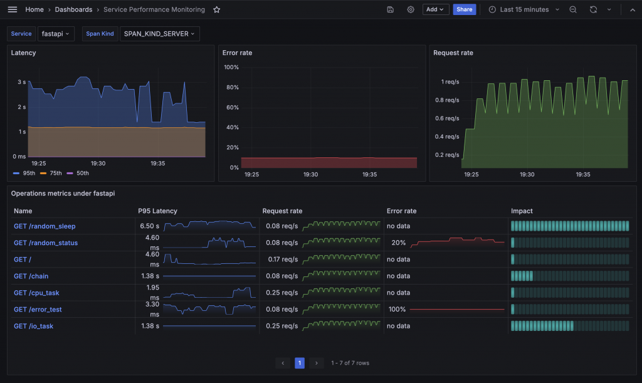Open the Last 15 minutes time picker
Image resolution: width=642 pixels, height=383 pixels.
(524, 9)
